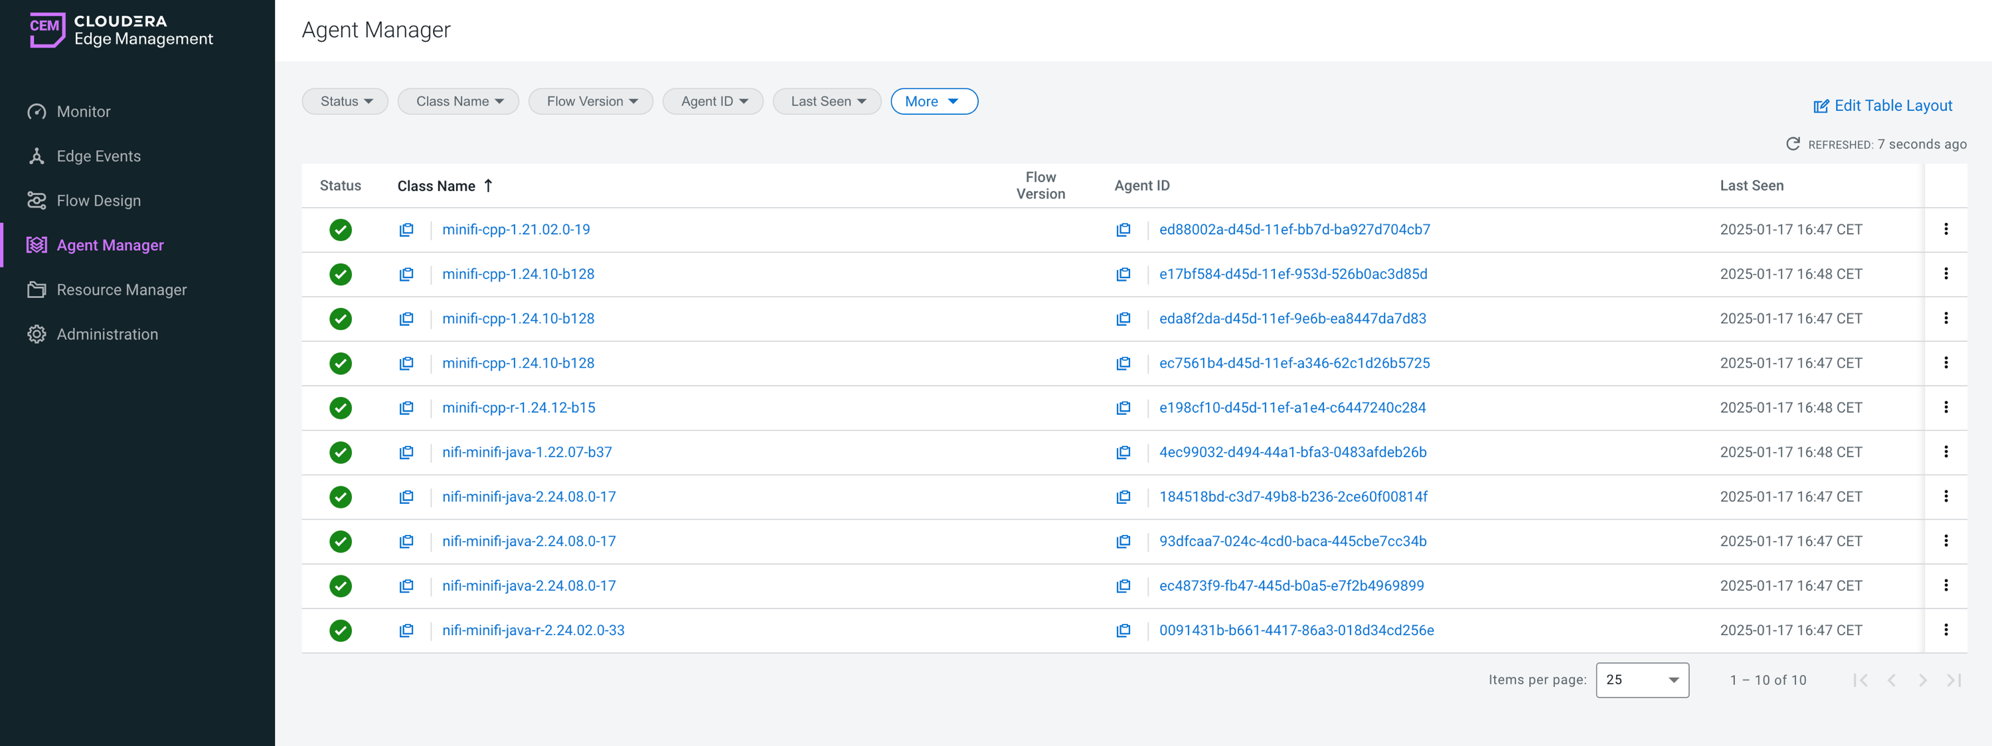This screenshot has width=1992, height=746.
Task: Open the items per page 25 combo box
Action: [x=1641, y=680]
